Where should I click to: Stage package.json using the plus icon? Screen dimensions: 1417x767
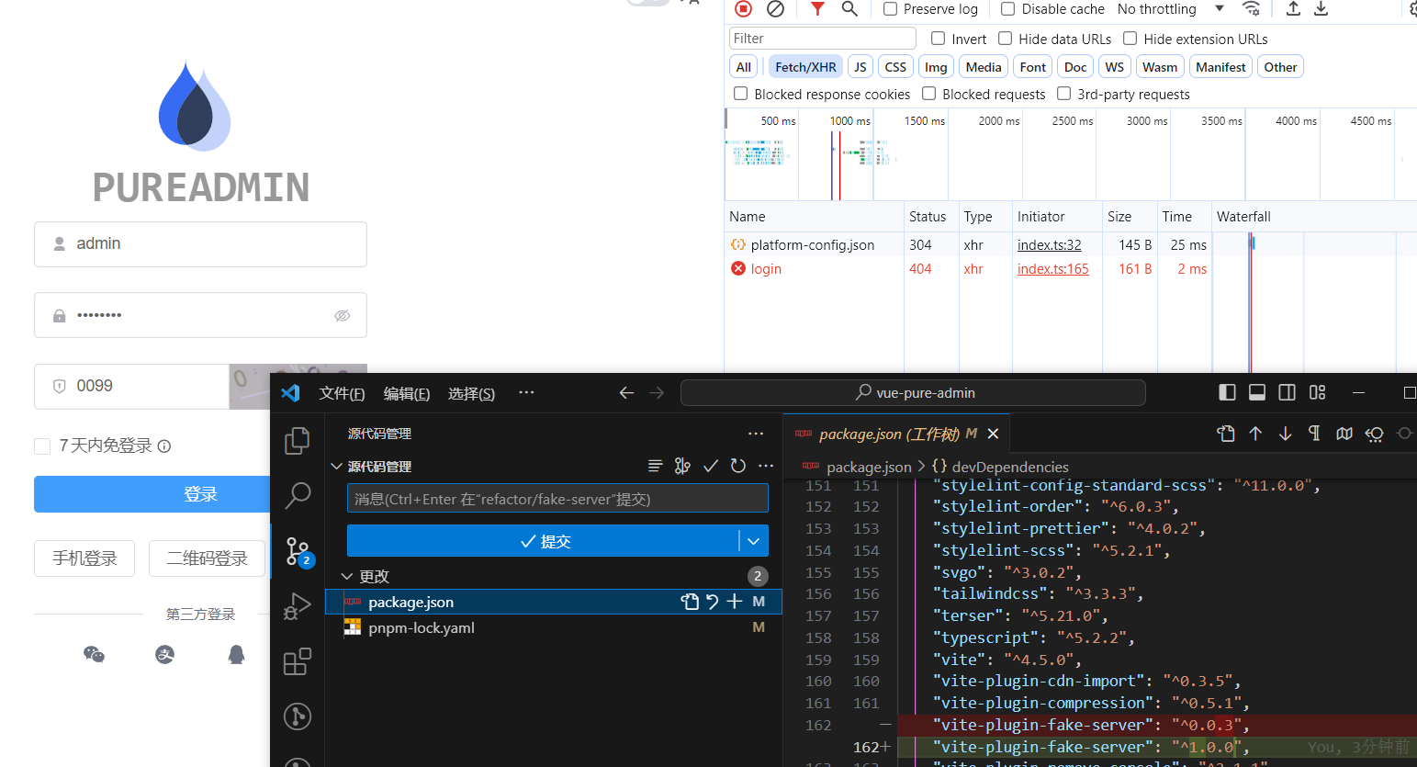734,602
